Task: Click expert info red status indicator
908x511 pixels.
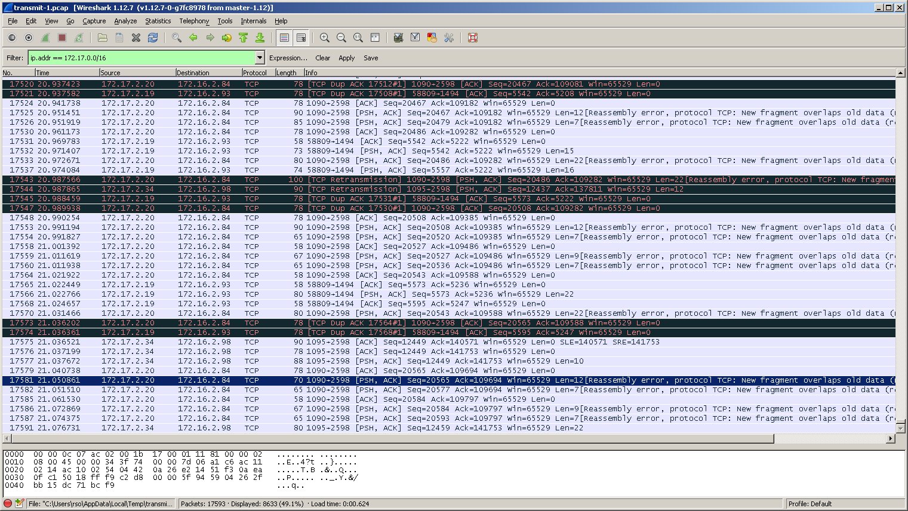Action: [8, 503]
